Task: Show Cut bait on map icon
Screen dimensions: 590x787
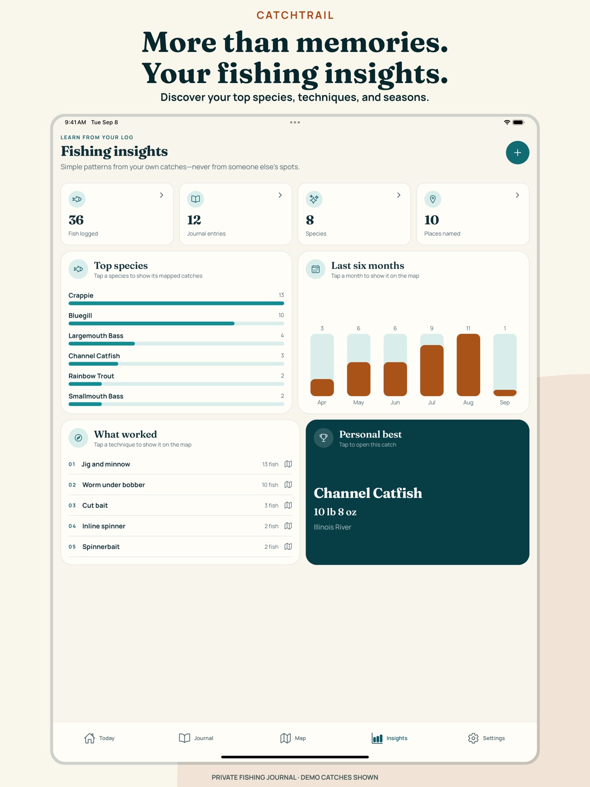Action: 288,505
